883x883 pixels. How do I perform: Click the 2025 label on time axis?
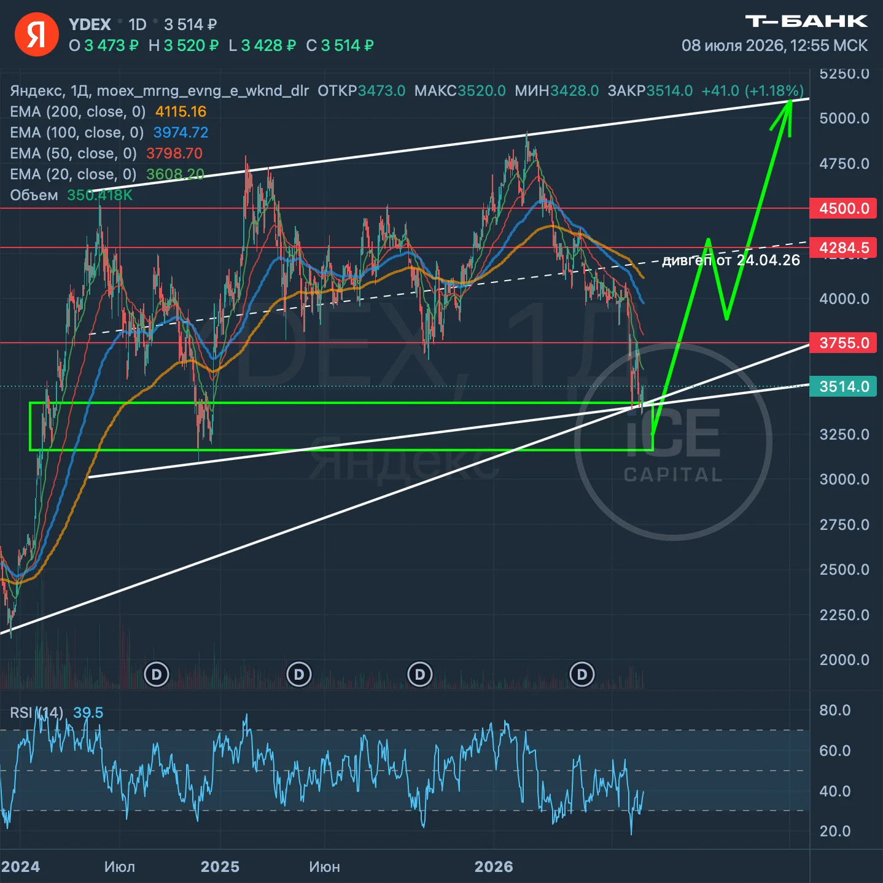tap(220, 866)
